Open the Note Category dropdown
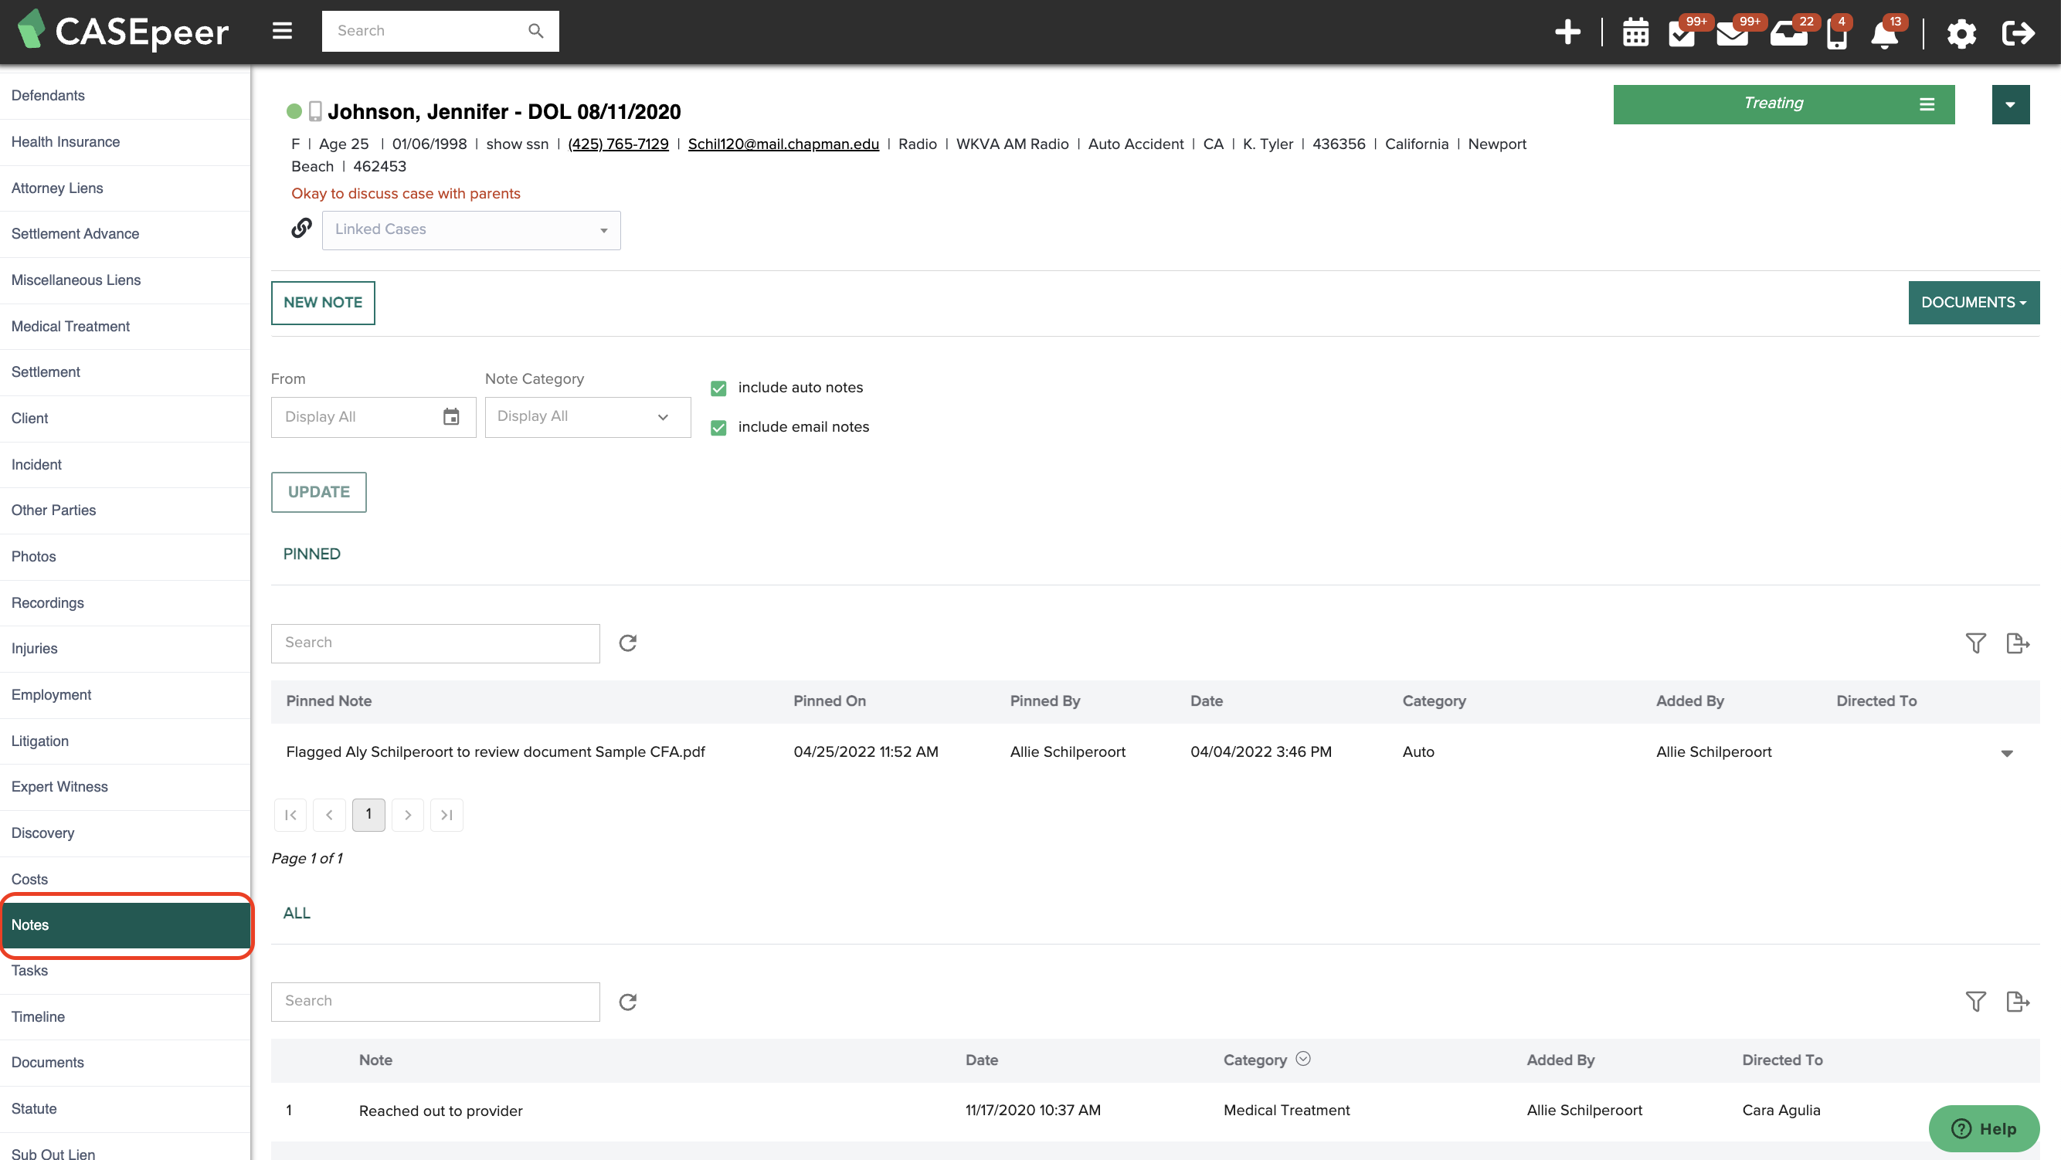This screenshot has height=1160, width=2061. [x=587, y=417]
